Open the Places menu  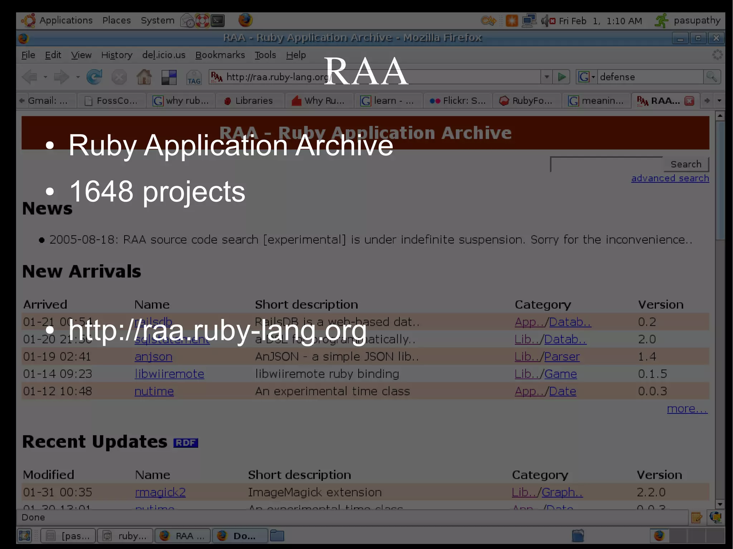[117, 20]
